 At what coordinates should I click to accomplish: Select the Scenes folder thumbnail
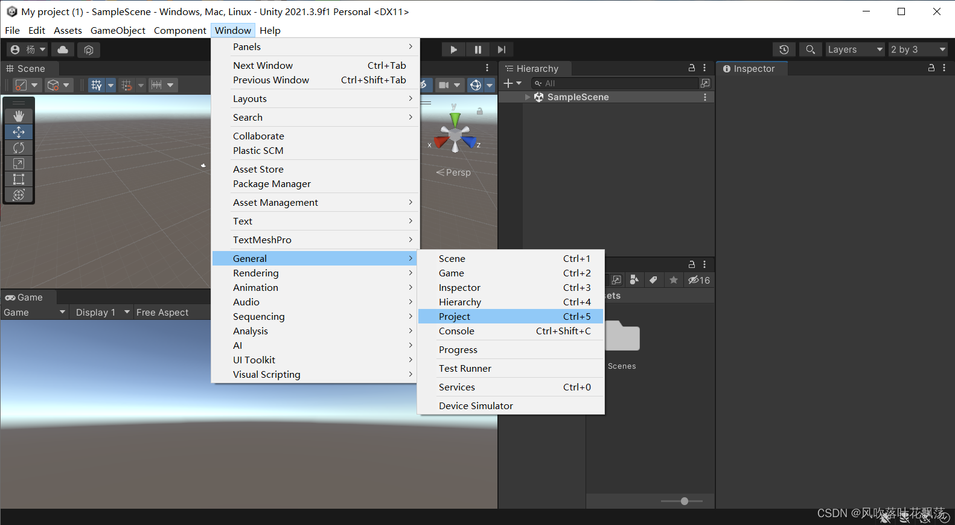click(x=622, y=336)
